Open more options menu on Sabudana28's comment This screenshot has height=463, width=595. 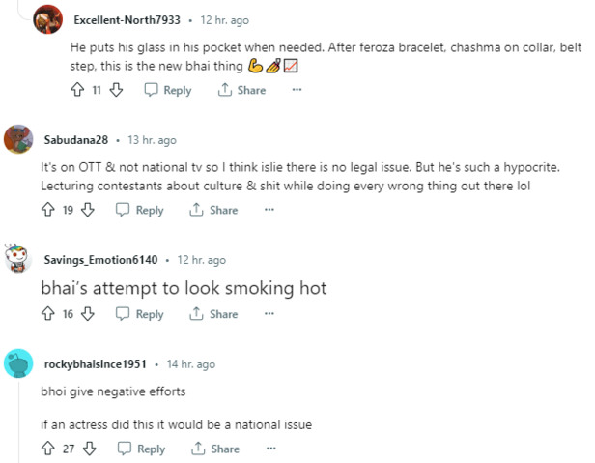point(269,210)
